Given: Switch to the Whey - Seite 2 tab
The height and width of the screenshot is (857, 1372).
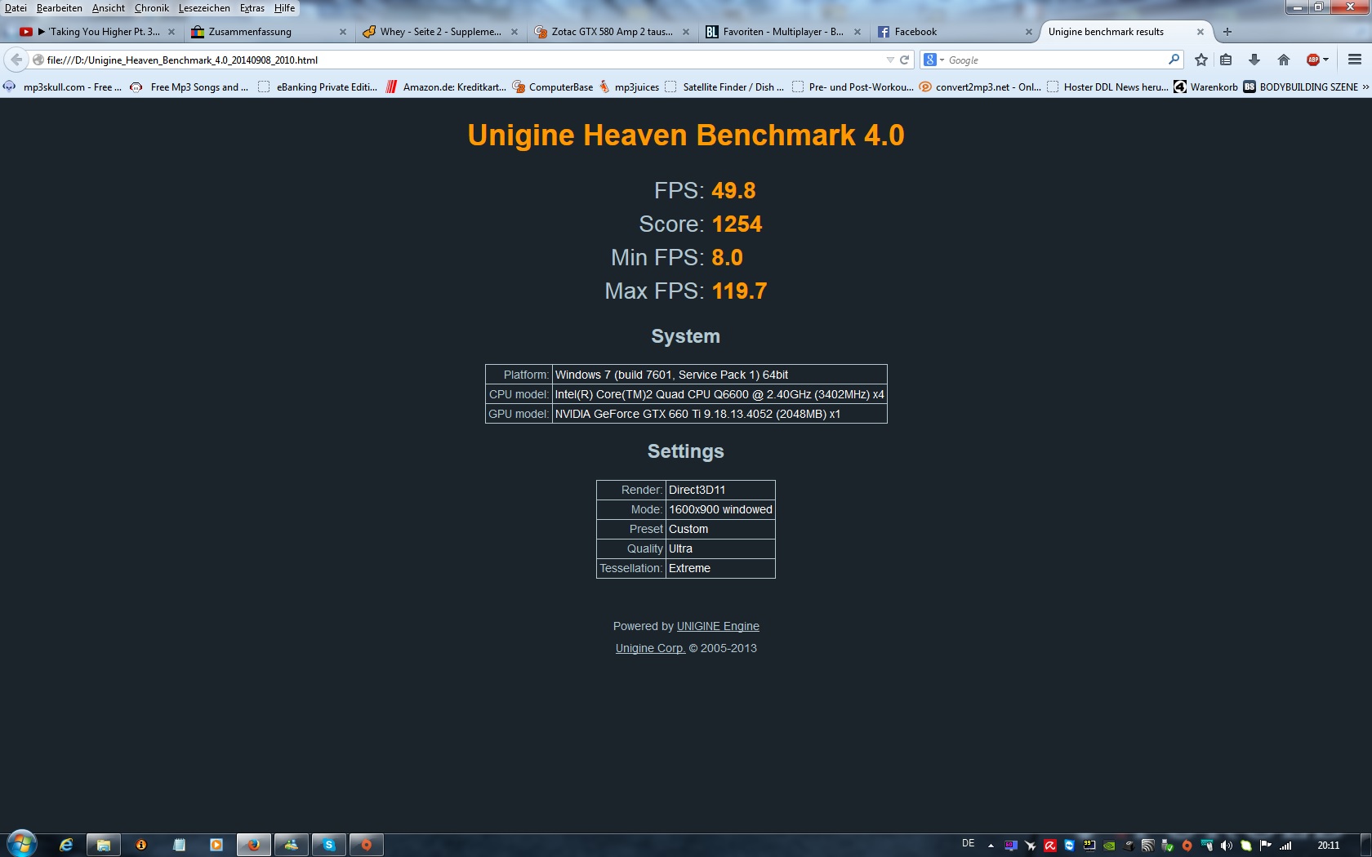Looking at the screenshot, I should coord(439,32).
